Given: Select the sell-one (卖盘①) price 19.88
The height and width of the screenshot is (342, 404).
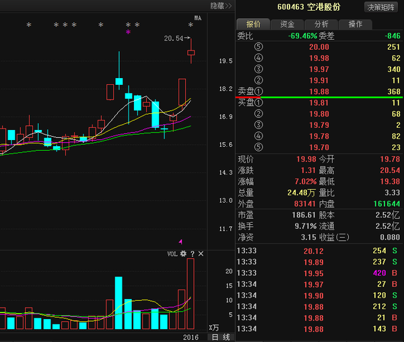Looking at the screenshot, I should click(319, 91).
